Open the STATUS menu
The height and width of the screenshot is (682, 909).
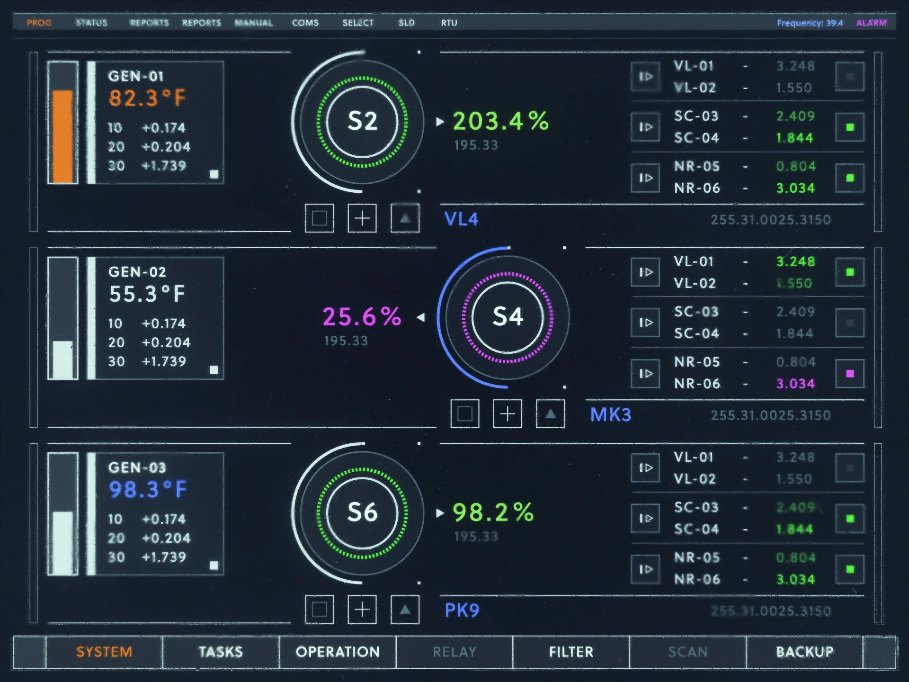tap(92, 23)
